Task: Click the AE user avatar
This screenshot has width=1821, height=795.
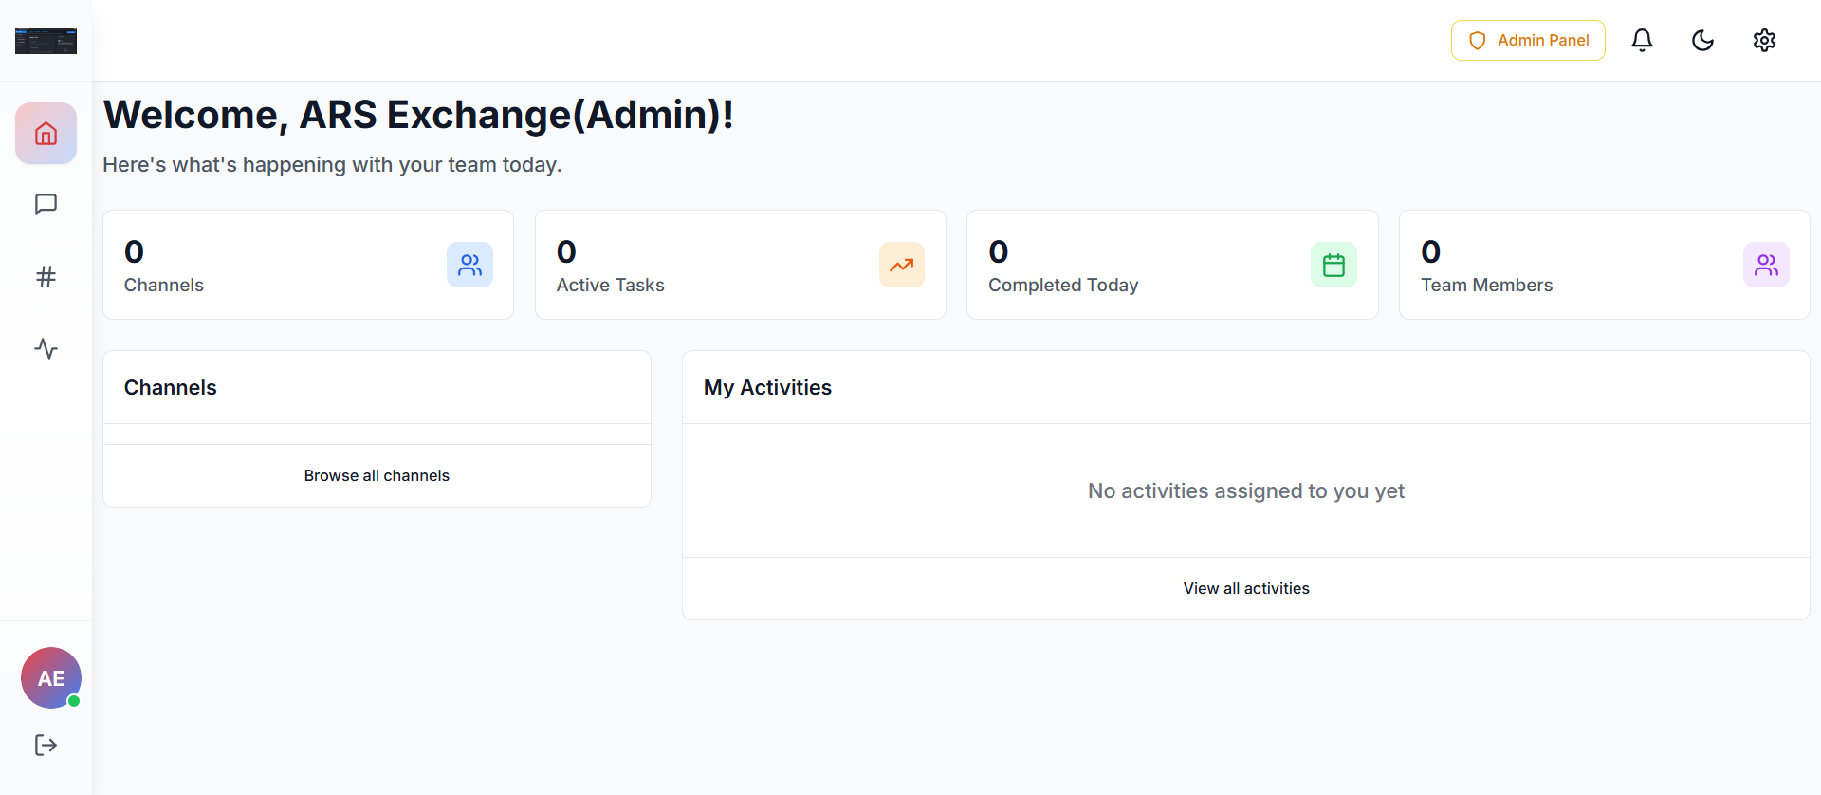Action: (x=51, y=678)
